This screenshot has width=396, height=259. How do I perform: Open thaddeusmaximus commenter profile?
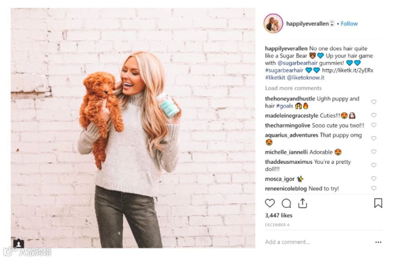[289, 162]
